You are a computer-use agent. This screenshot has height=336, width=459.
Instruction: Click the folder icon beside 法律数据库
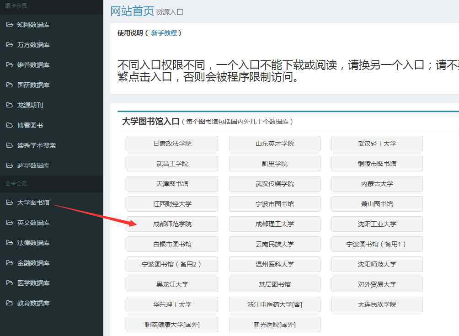point(10,243)
